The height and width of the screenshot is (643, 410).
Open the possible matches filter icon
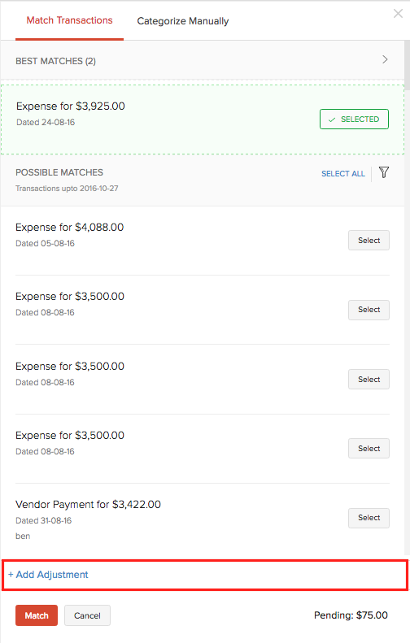384,172
